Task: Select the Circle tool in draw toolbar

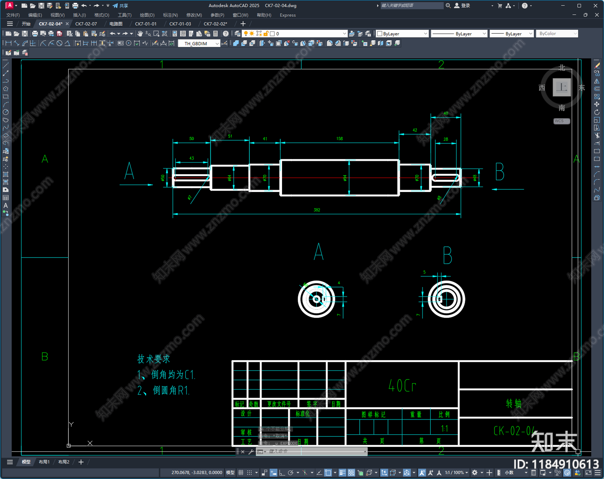Action: pos(6,112)
